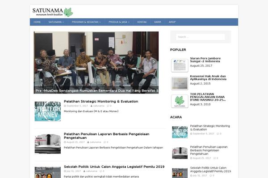Open Sekolah Politik Untuk Calon Anggota article title
268x178 pixels.
pyautogui.click(x=114, y=166)
